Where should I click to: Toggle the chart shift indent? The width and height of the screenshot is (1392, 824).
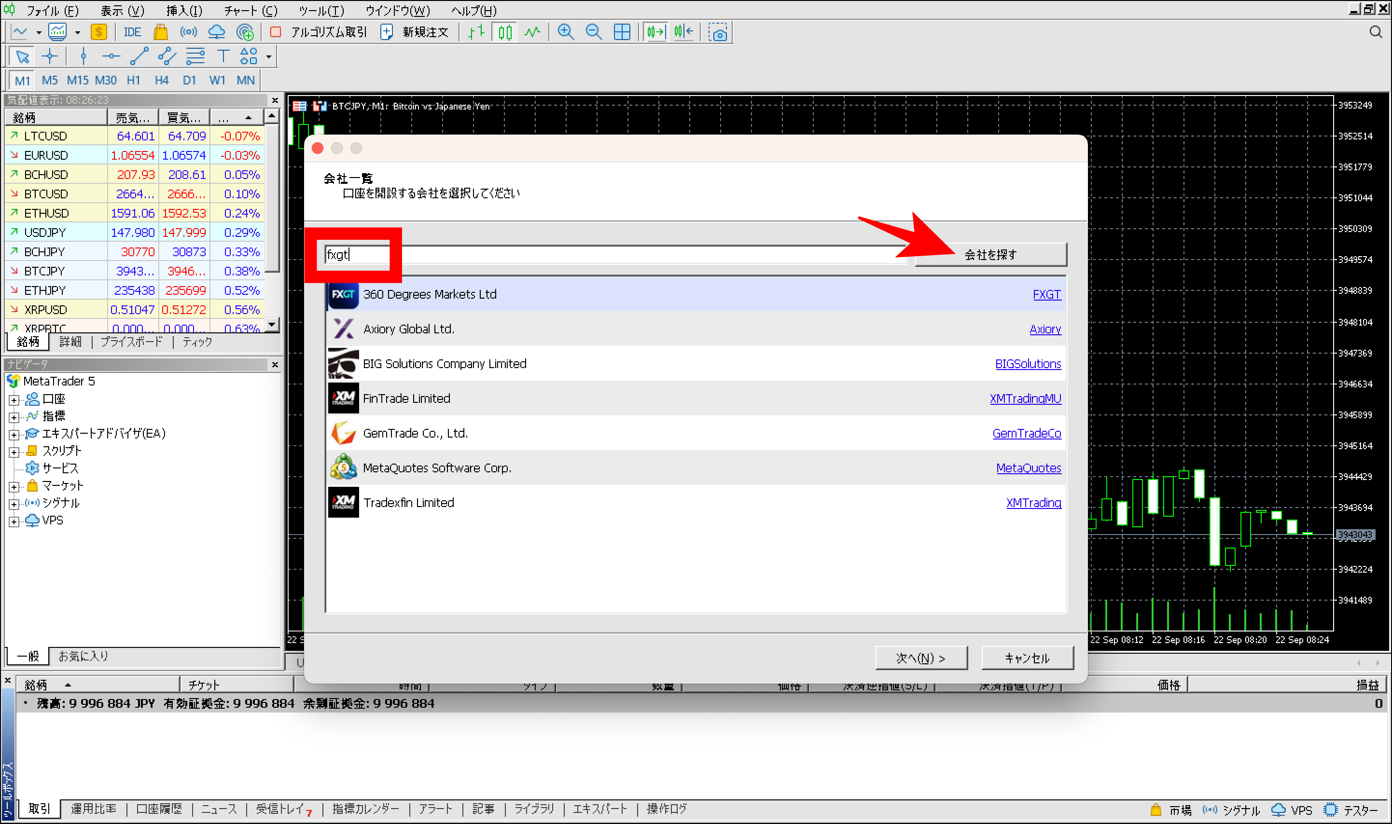pyautogui.click(x=684, y=32)
